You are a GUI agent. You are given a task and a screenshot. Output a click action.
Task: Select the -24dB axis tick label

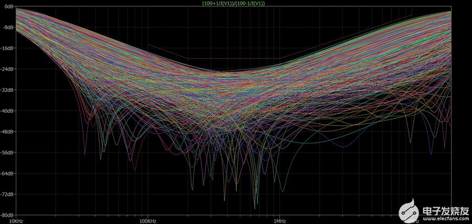7,69
